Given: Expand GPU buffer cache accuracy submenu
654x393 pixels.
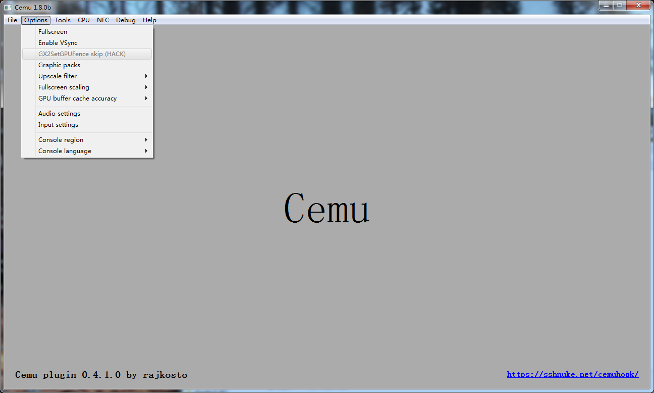Looking at the screenshot, I should tap(87, 99).
